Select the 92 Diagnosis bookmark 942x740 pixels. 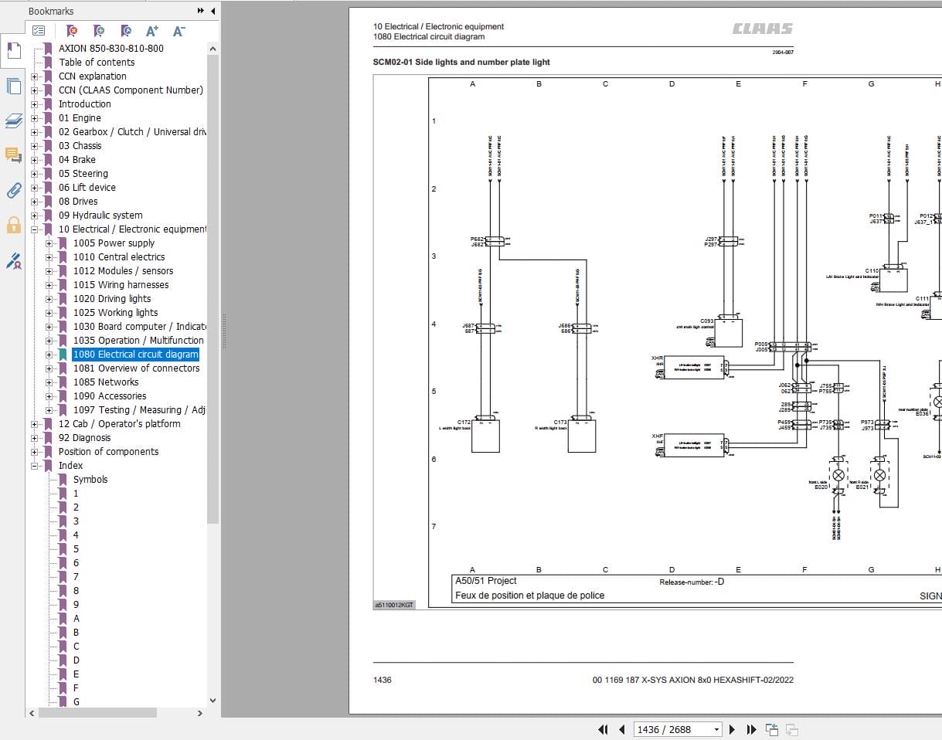coord(84,438)
